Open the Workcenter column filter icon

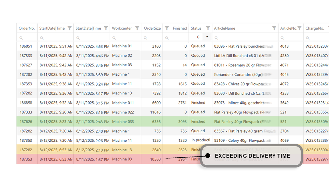[137, 28]
